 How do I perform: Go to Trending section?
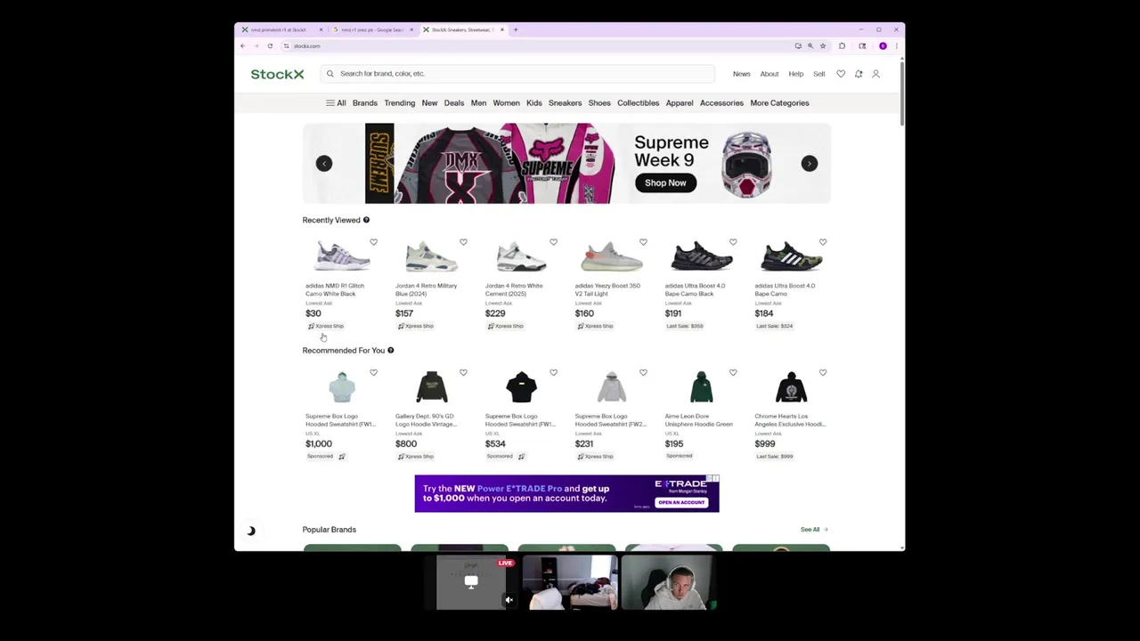(400, 103)
